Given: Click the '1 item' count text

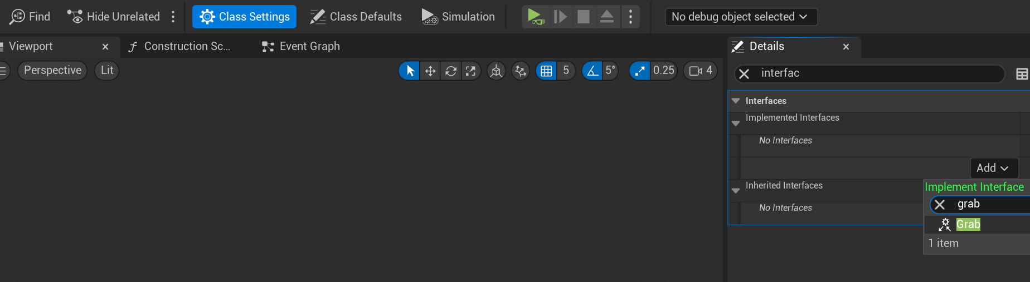Looking at the screenshot, I should coord(943,243).
